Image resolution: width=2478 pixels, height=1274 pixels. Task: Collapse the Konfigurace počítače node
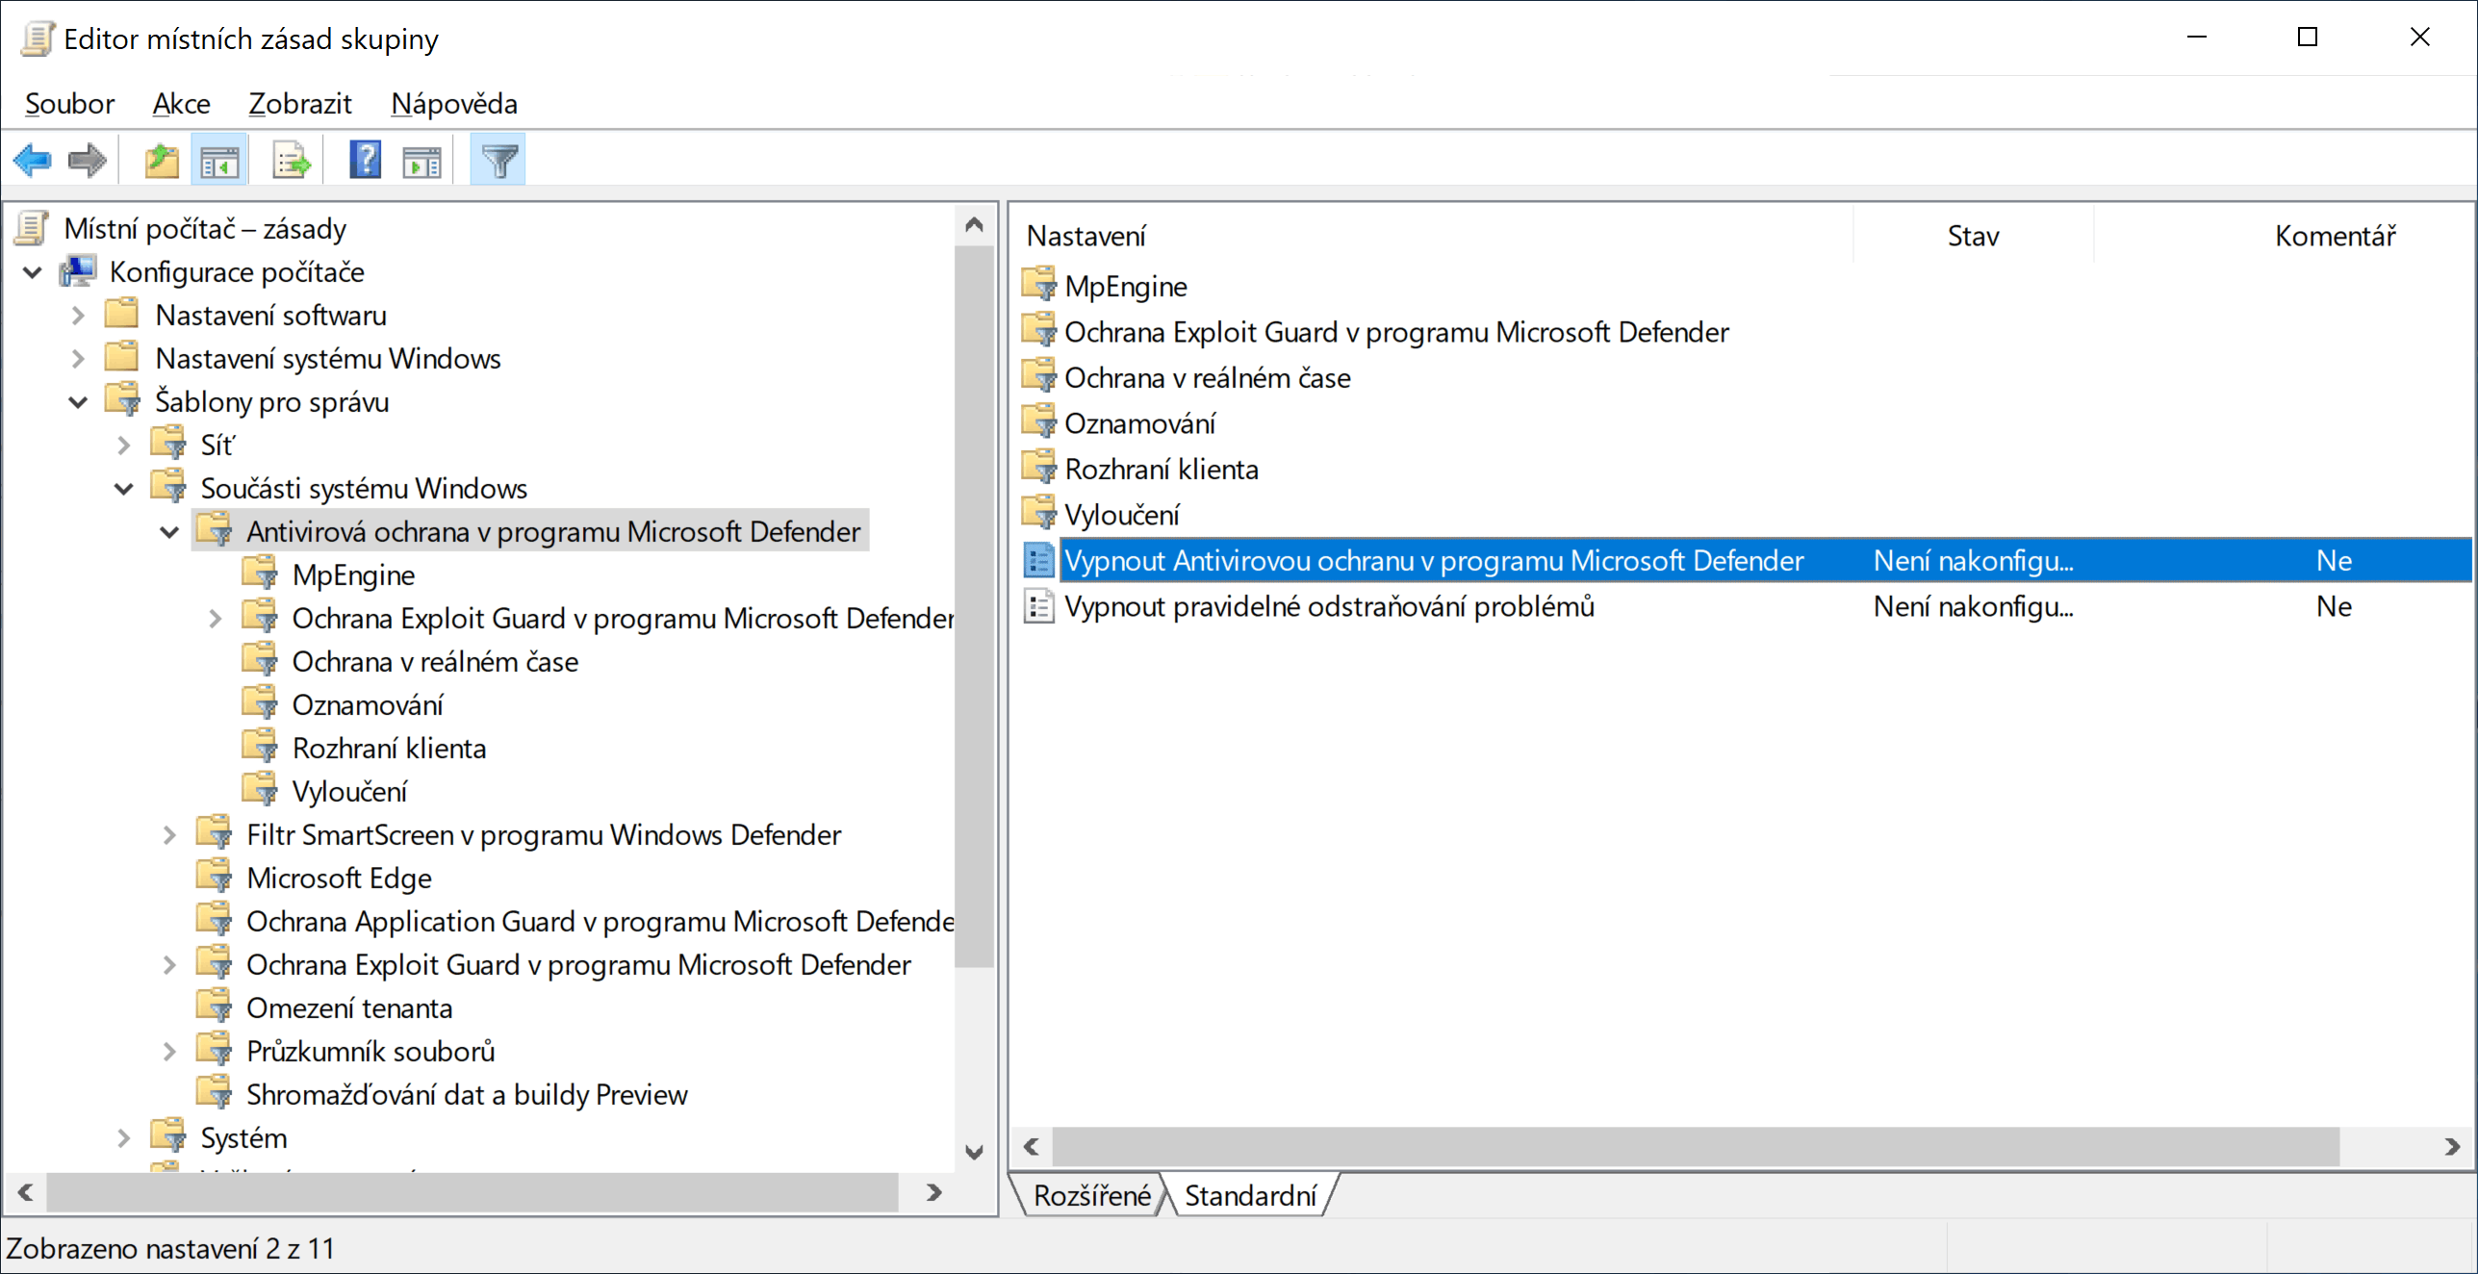click(x=33, y=272)
